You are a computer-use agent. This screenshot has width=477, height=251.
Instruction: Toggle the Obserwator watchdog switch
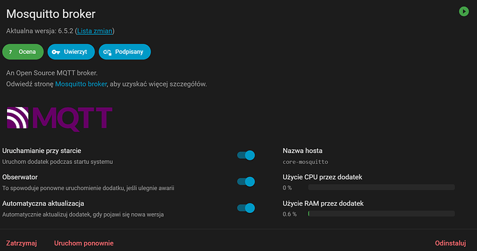[246, 182]
